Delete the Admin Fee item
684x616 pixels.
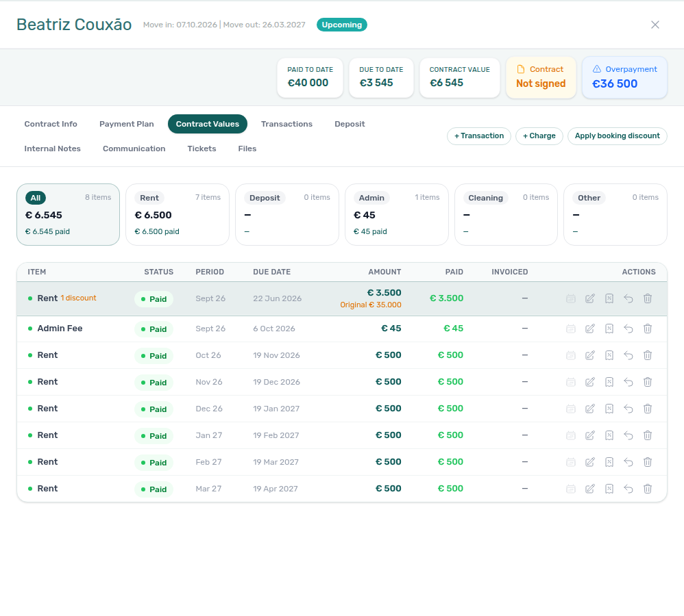coord(648,329)
